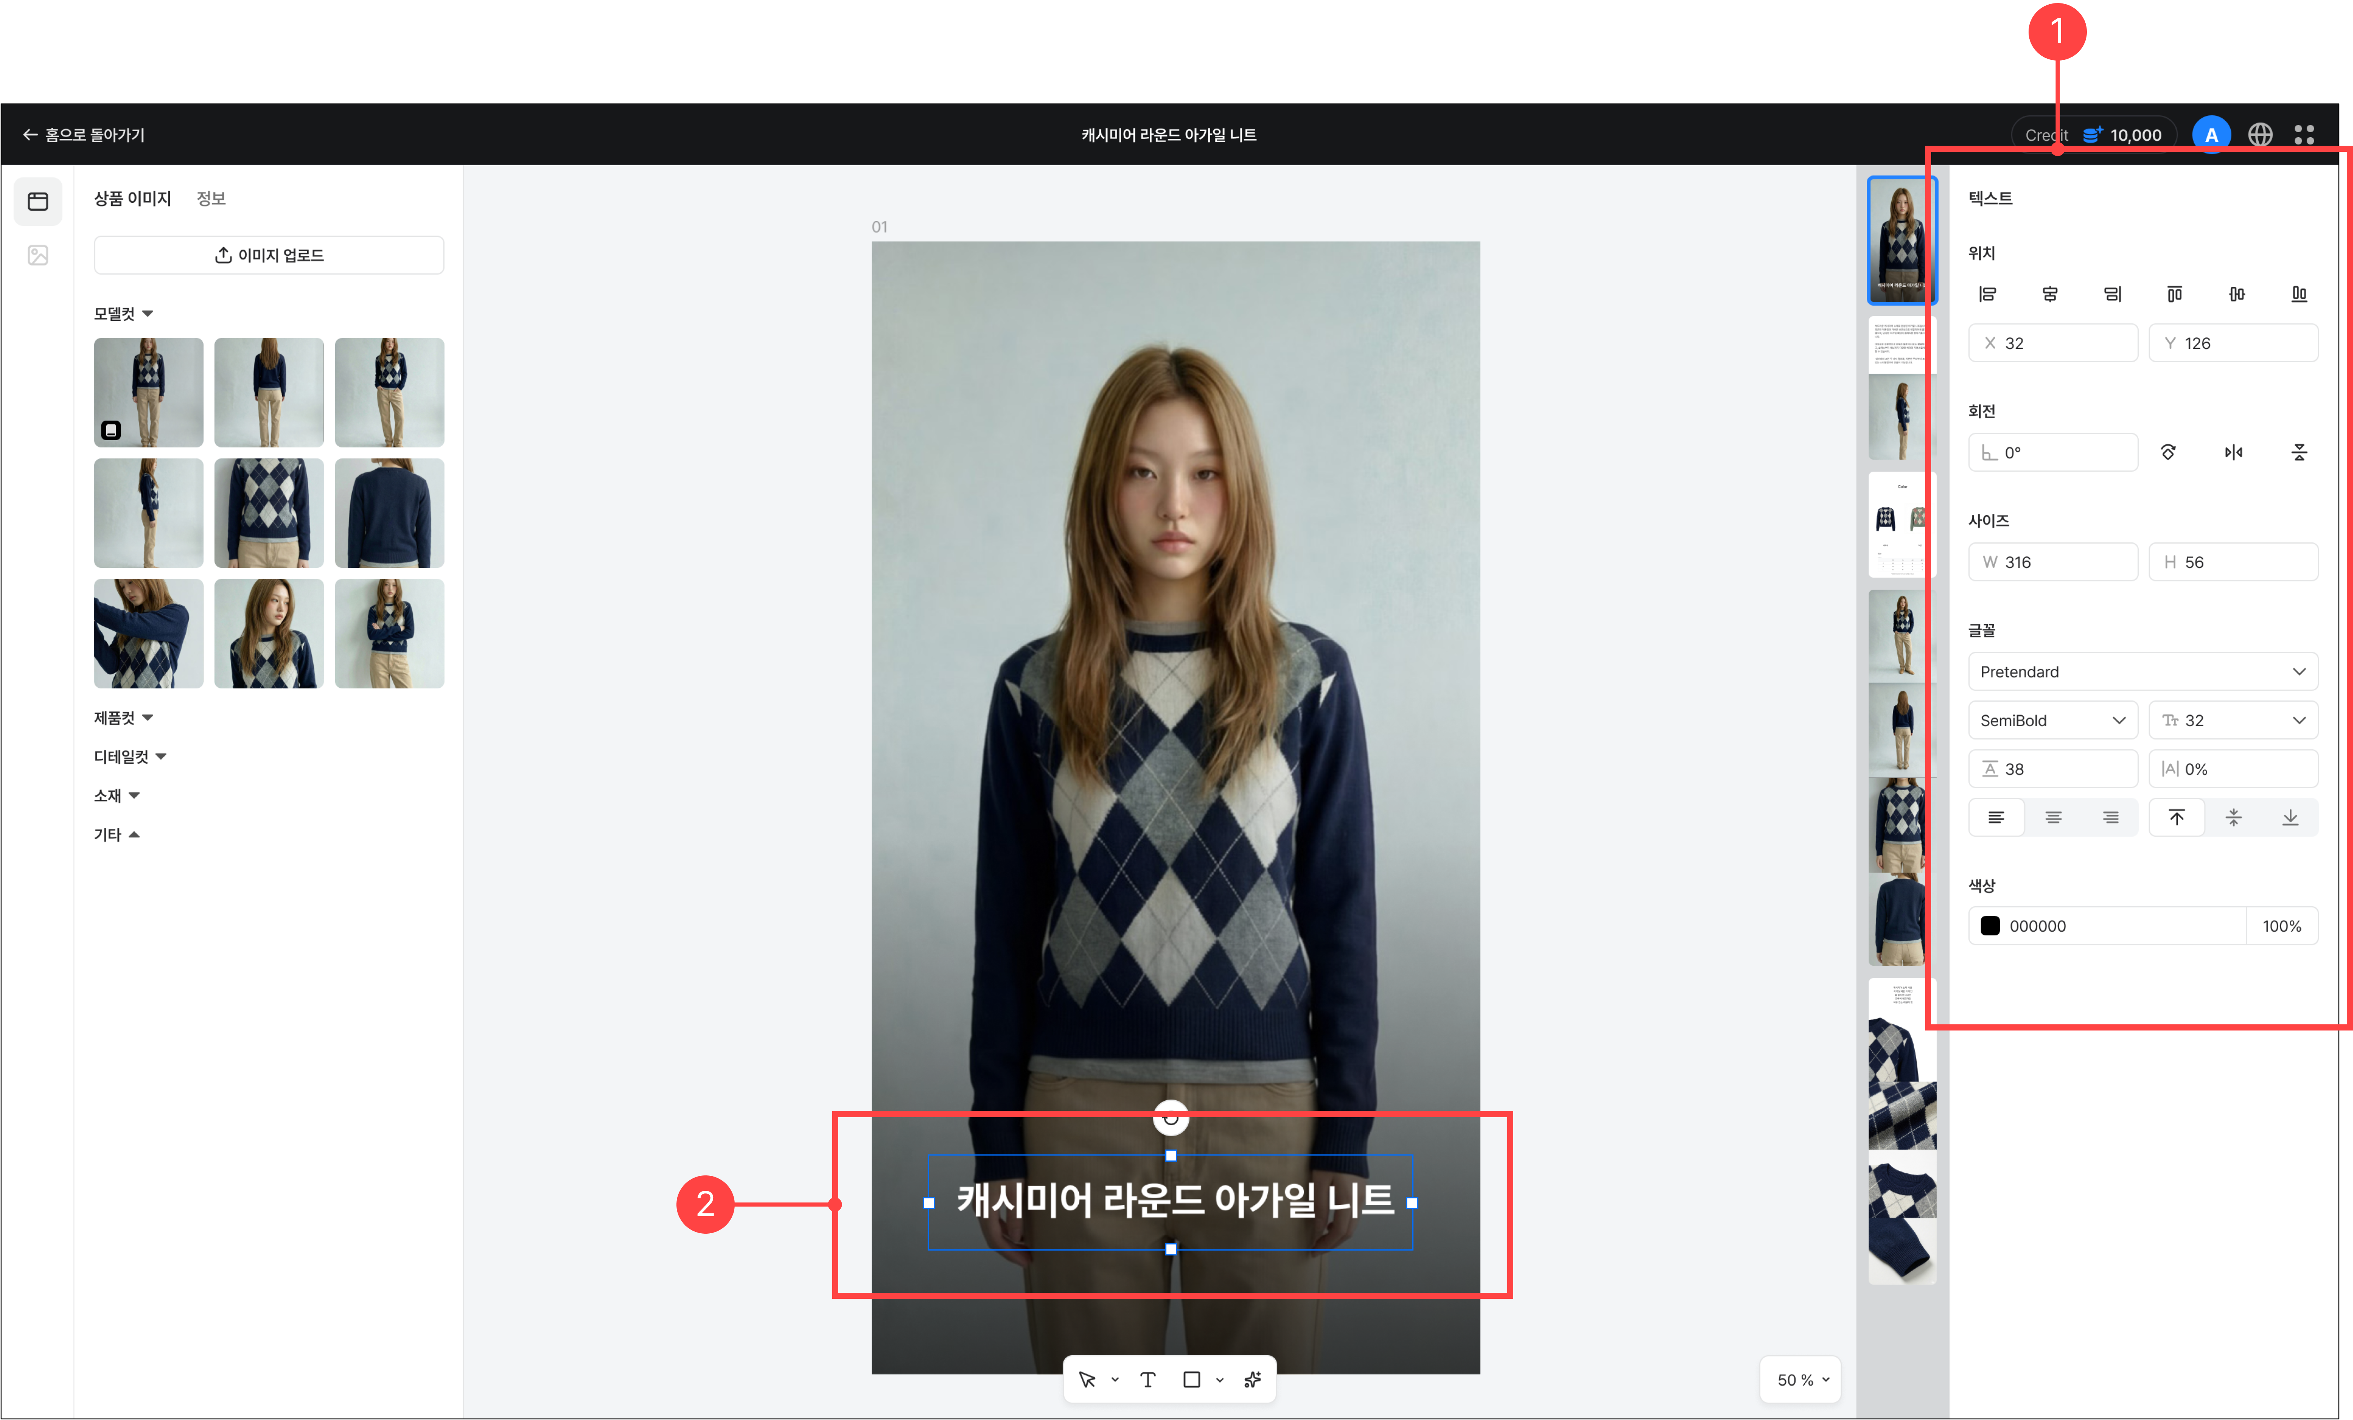Select the pointer selection tool
The height and width of the screenshot is (1420, 2353).
point(1087,1379)
